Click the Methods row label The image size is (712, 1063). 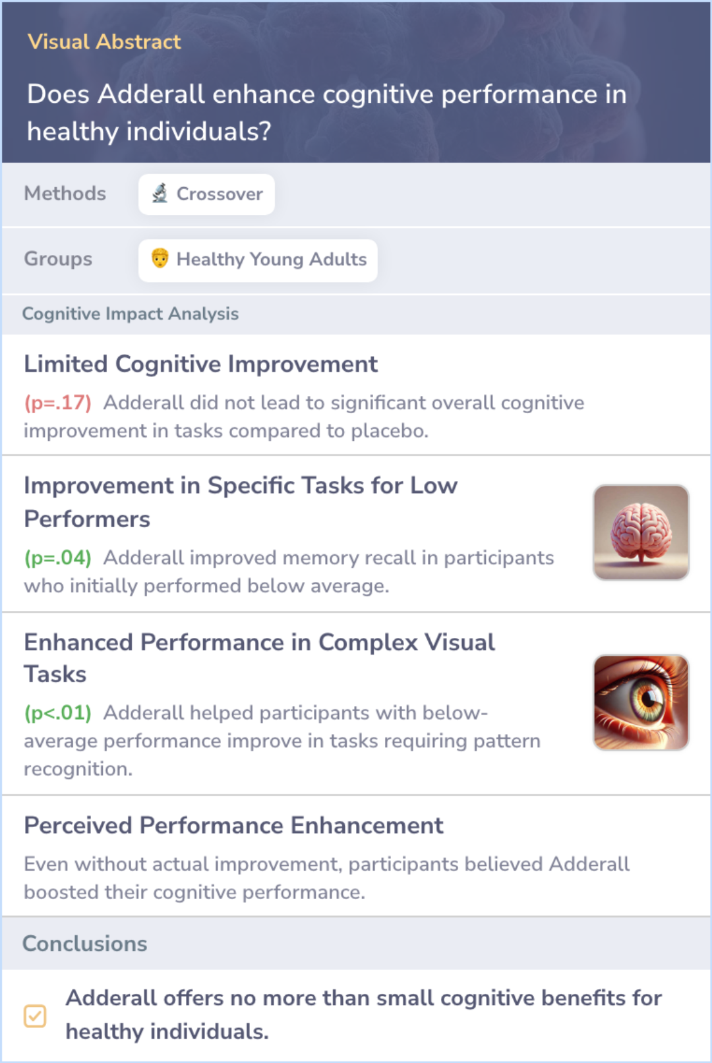pyautogui.click(x=65, y=194)
